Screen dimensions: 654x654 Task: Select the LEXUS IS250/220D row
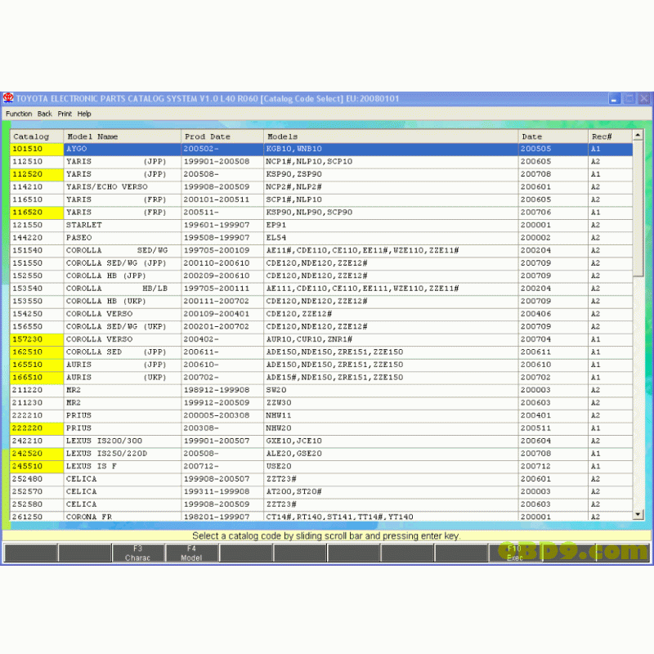pos(321,454)
